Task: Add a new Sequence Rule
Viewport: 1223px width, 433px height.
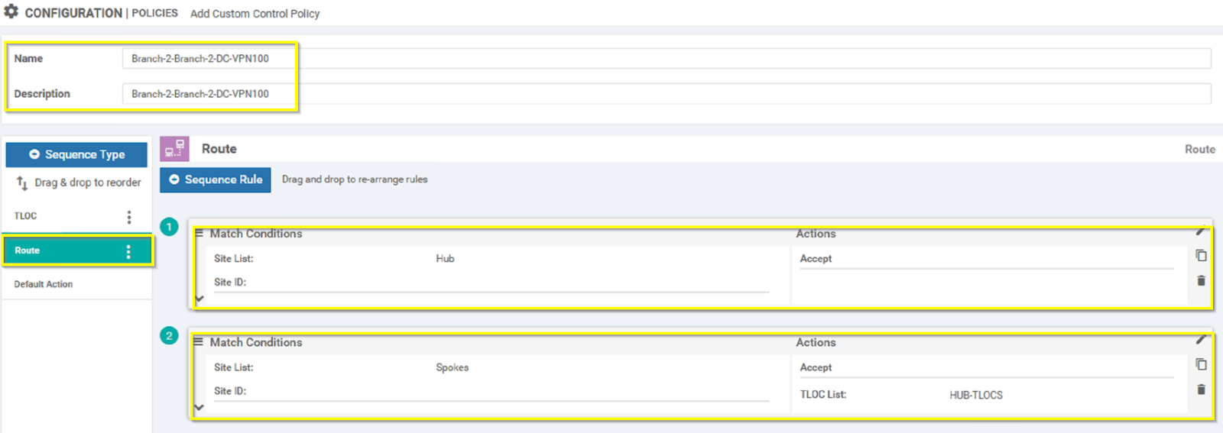Action: [216, 179]
